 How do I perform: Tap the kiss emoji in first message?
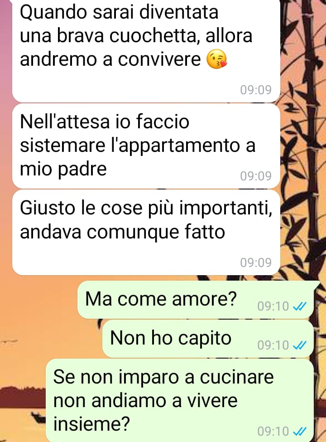pyautogui.click(x=217, y=59)
